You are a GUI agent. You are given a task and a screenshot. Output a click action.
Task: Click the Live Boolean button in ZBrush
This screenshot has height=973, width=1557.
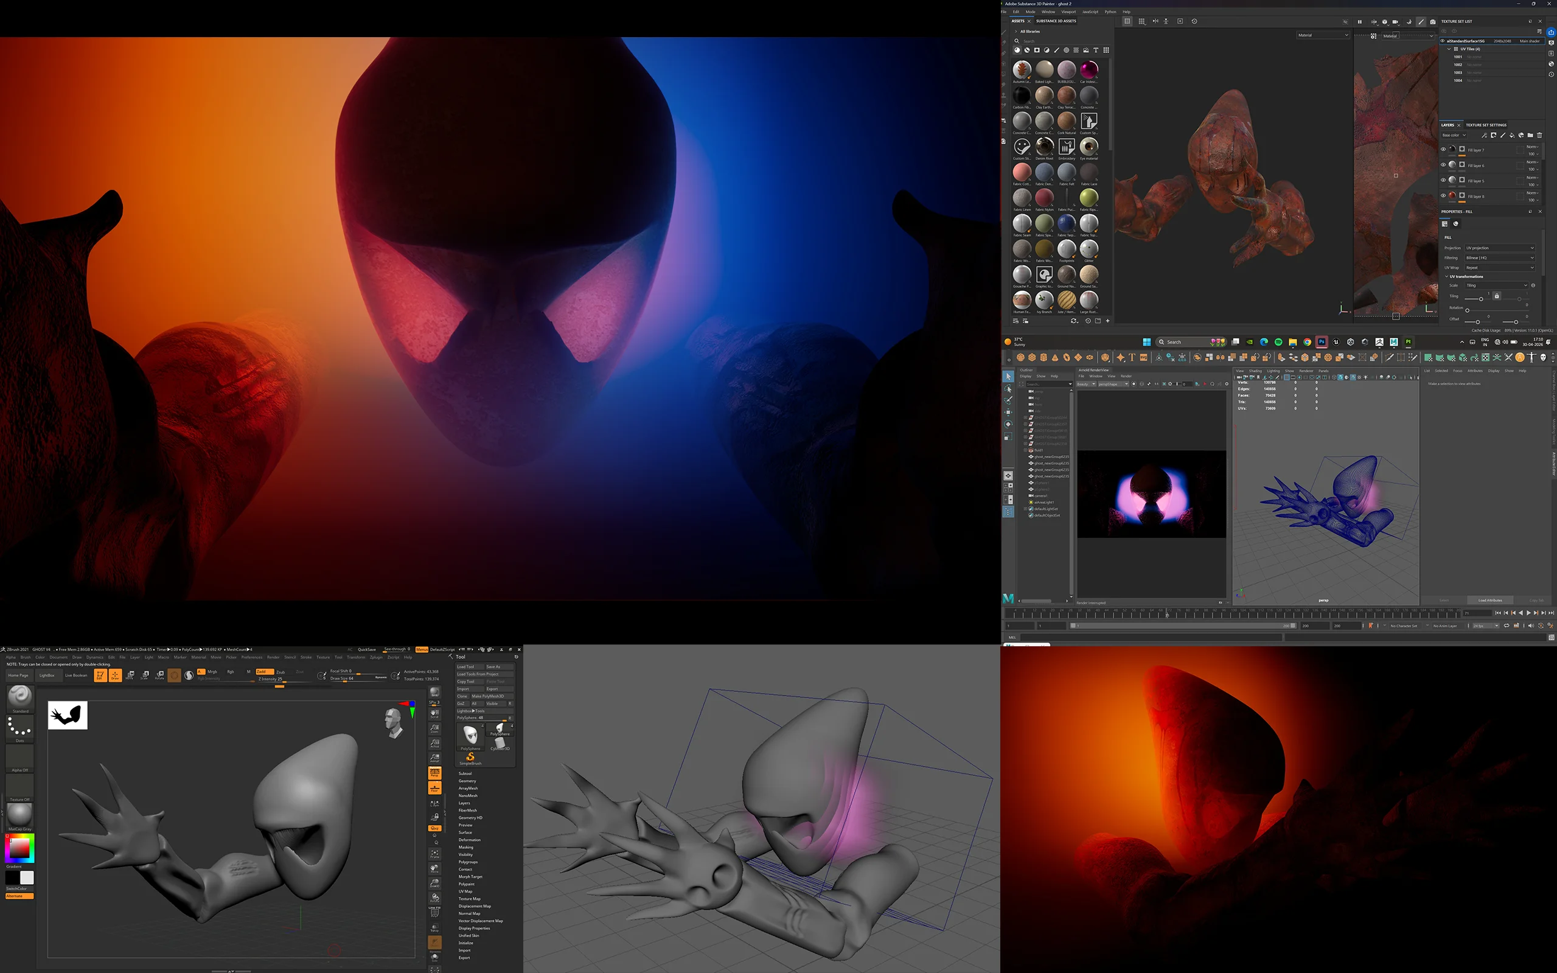tap(76, 675)
